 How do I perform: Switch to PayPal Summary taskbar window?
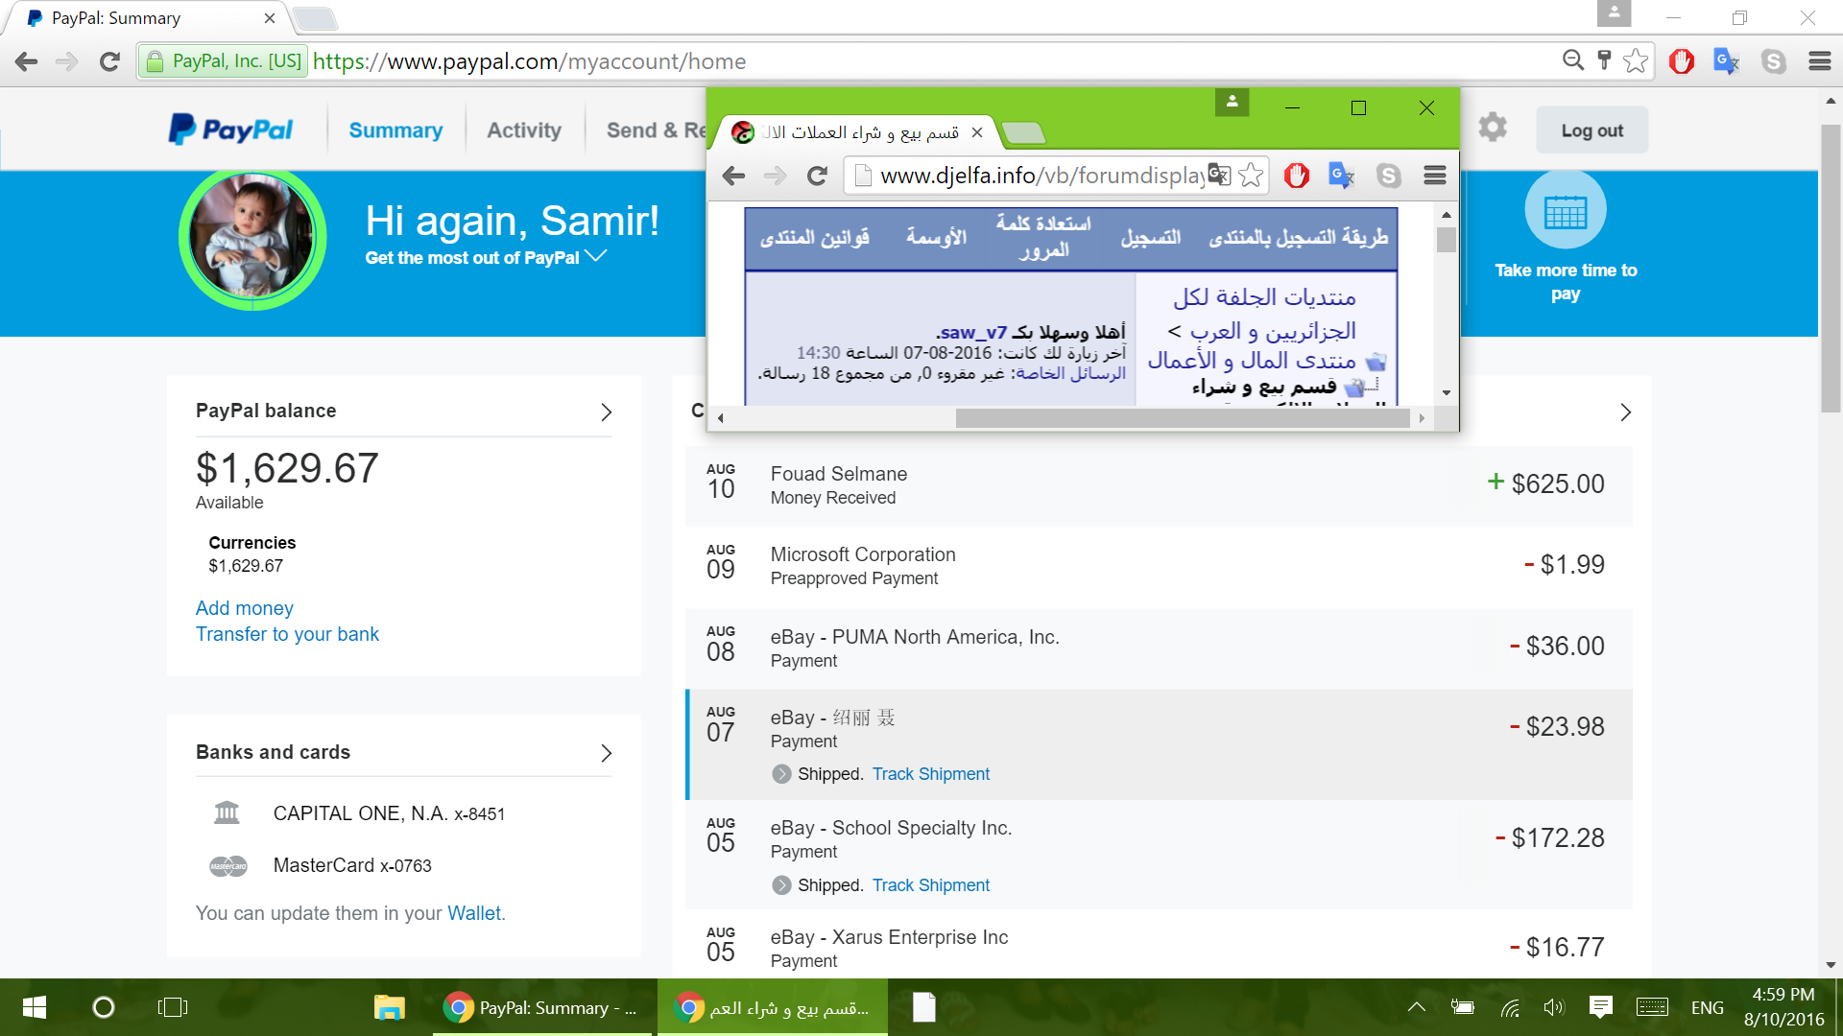point(543,1007)
